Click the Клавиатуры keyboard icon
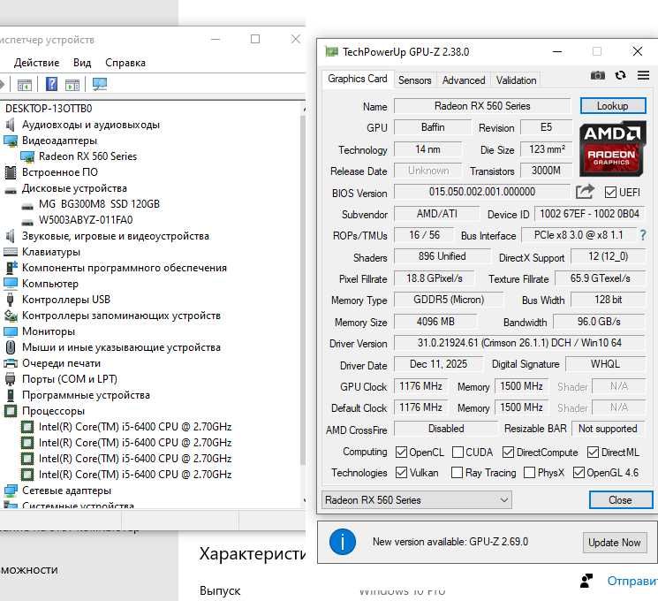 pyautogui.click(x=11, y=252)
